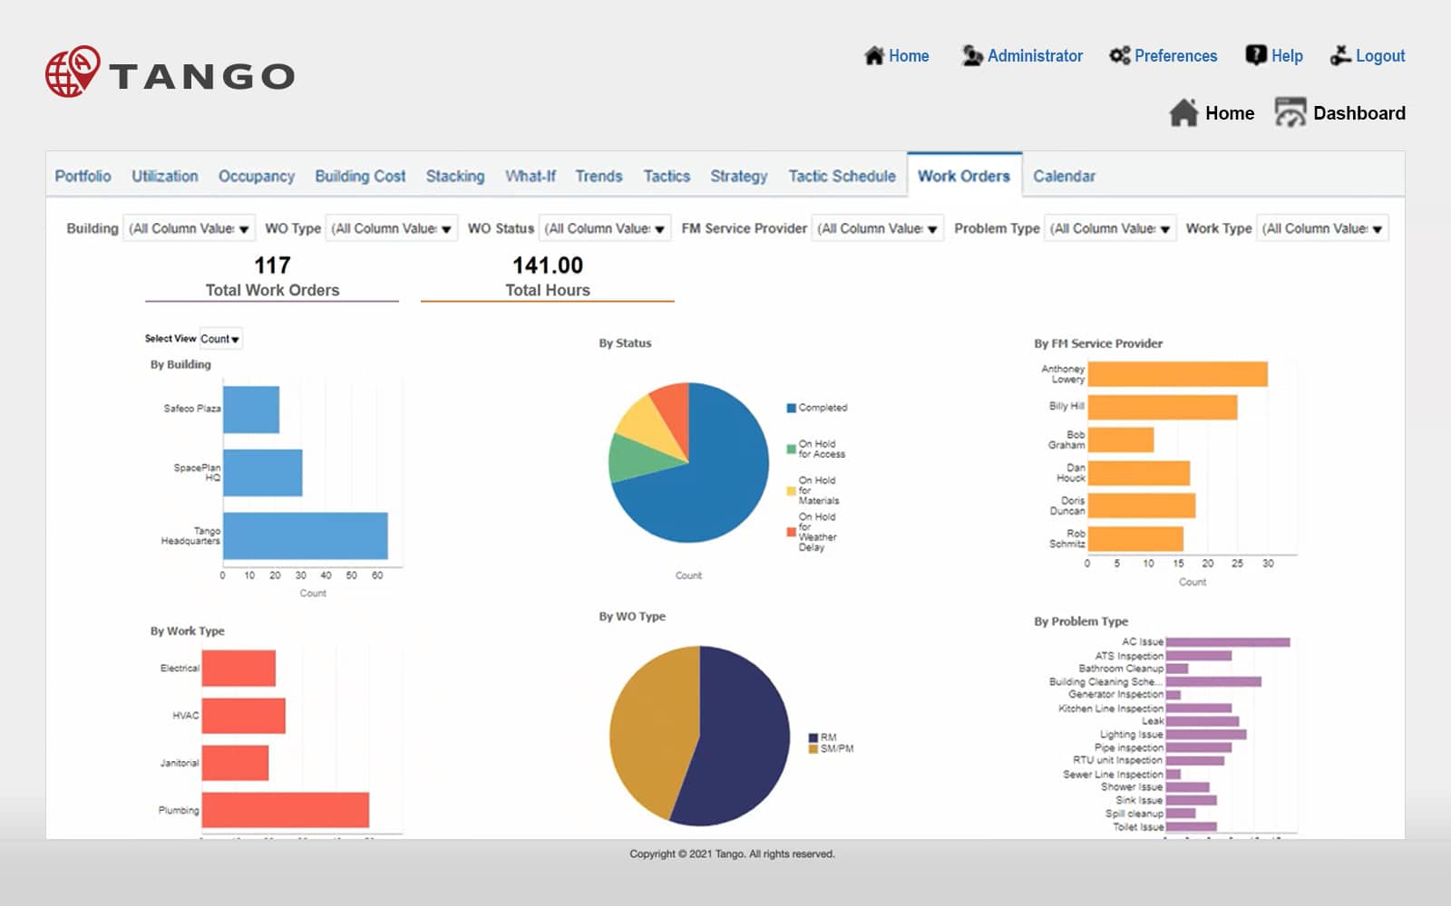This screenshot has height=906, width=1451.
Task: Click the Logout plug icon
Action: tap(1340, 56)
